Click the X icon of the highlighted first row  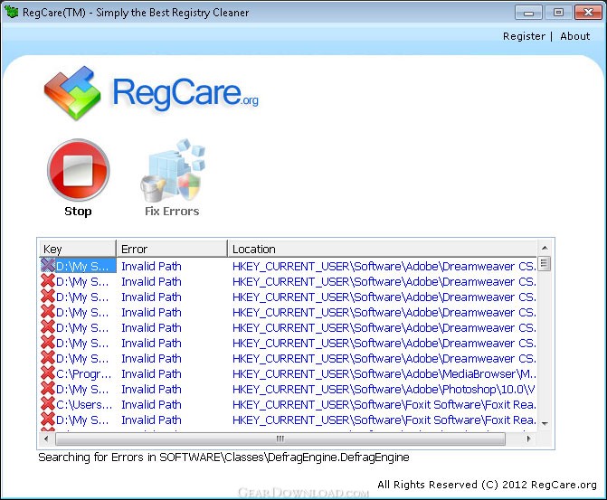pos(48,266)
